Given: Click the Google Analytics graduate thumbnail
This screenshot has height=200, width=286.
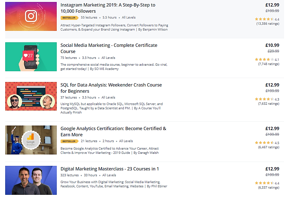Looking at the screenshot, I should [x=31, y=140].
